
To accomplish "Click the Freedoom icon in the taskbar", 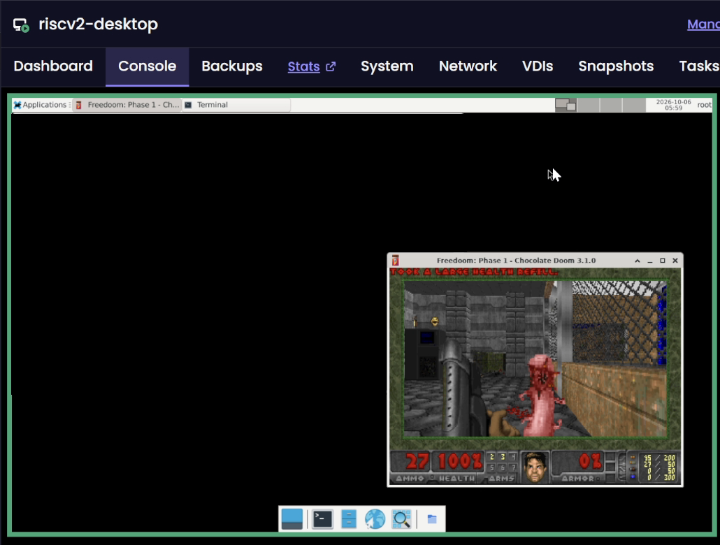I will tap(78, 105).
